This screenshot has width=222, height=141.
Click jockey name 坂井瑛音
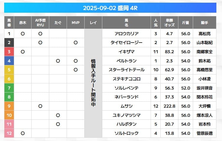[x=204, y=88]
